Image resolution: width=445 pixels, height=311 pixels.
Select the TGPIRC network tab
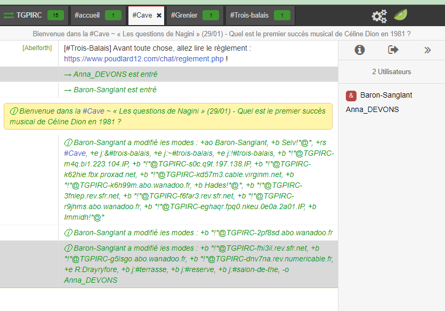[34, 15]
